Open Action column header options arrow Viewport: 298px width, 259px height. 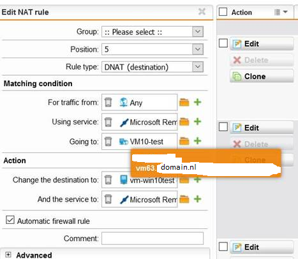click(x=285, y=12)
